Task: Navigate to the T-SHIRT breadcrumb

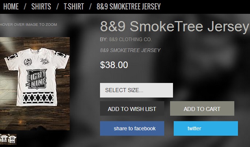Action: pyautogui.click(x=74, y=7)
